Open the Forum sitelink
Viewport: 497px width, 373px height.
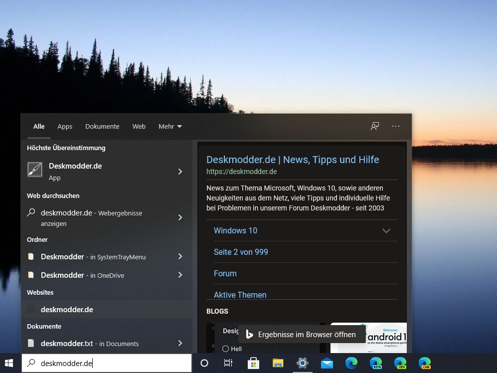(225, 273)
